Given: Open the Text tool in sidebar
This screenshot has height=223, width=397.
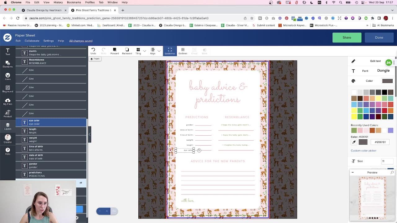Looking at the screenshot, I should (8, 51).
